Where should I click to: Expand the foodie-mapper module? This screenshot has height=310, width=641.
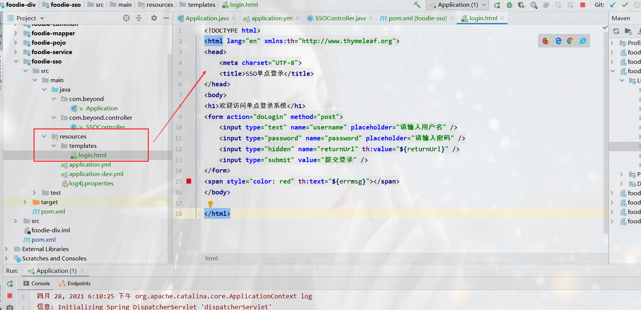pyautogui.click(x=15, y=33)
